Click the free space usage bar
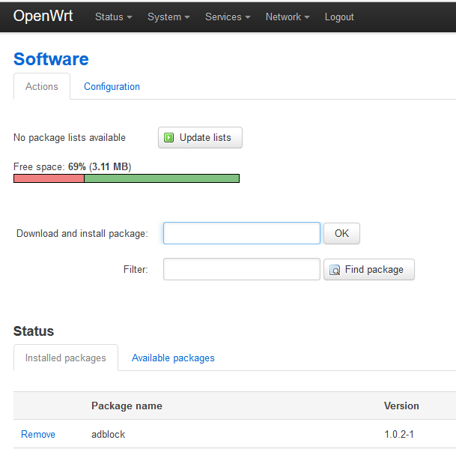 [x=127, y=178]
